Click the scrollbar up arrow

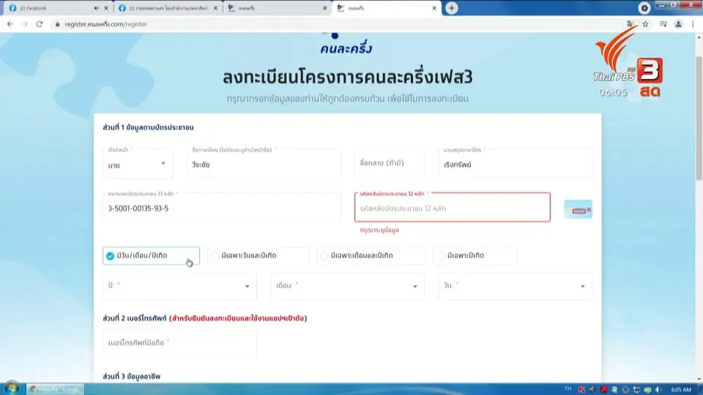click(x=699, y=37)
